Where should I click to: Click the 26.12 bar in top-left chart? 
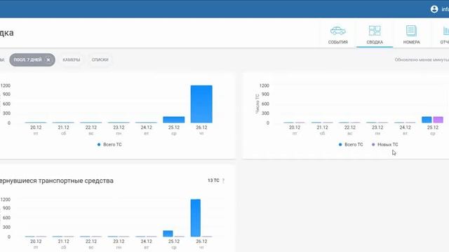click(201, 104)
